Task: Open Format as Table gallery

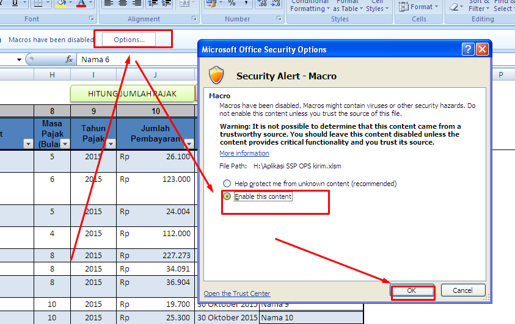Action: [x=348, y=6]
